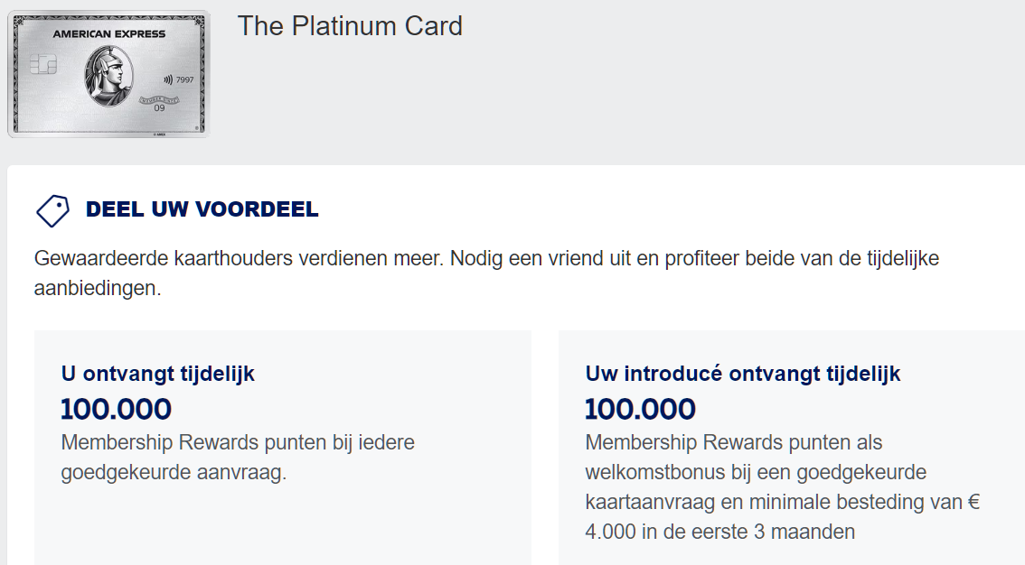Click the price tag icon
Image resolution: width=1025 pixels, height=565 pixels.
(x=52, y=210)
